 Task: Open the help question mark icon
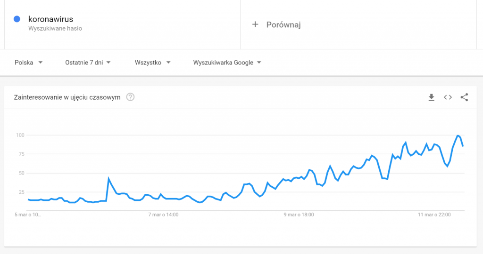tap(131, 97)
